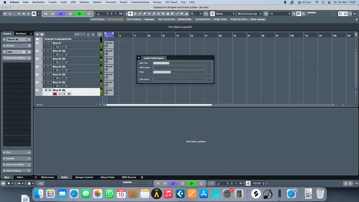The image size is (359, 202).
Task: Toggle the purple Cycle loop button
Action: click(x=61, y=14)
